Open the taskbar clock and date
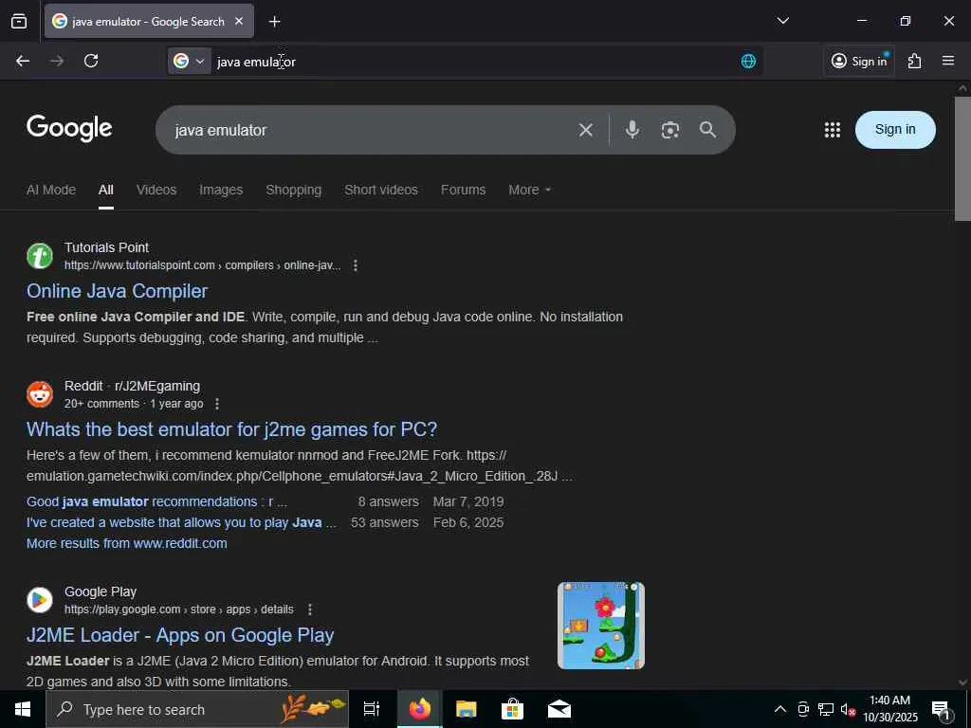971x728 pixels. (889, 709)
